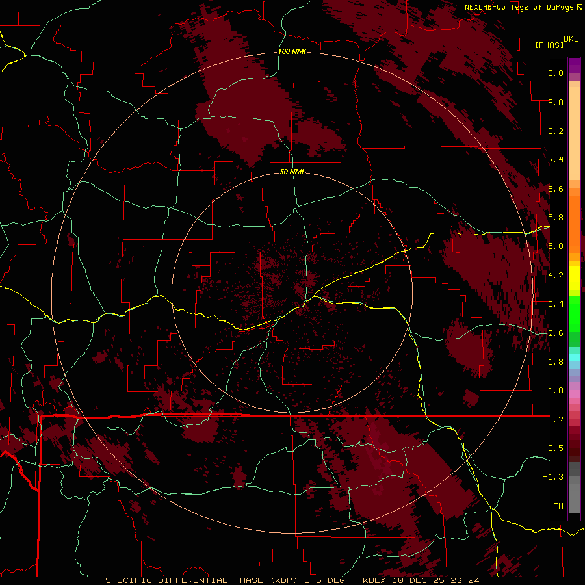Screen dimensions: 585x585
Task: Click the -1.3 value on the scale
Action: [553, 477]
